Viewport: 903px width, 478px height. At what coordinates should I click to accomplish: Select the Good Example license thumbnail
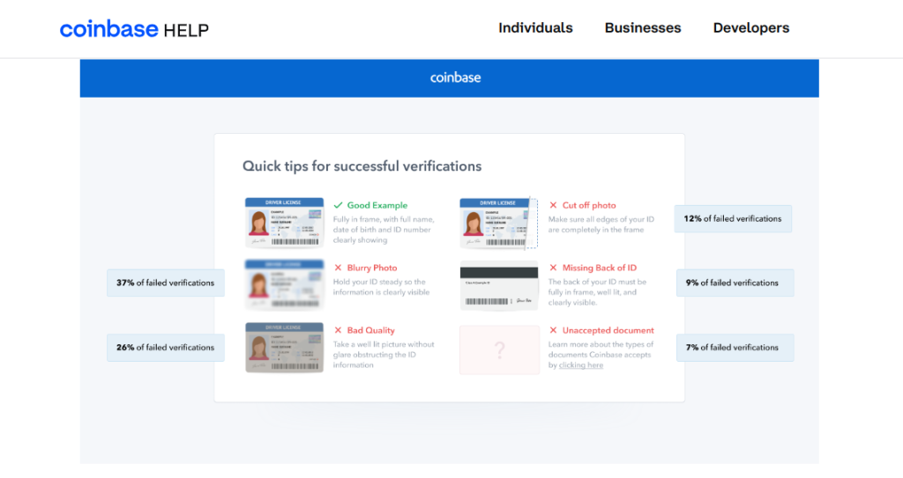click(x=283, y=223)
